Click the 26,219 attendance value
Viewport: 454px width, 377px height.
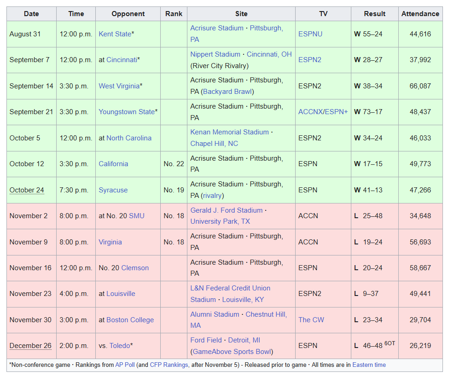click(420, 345)
